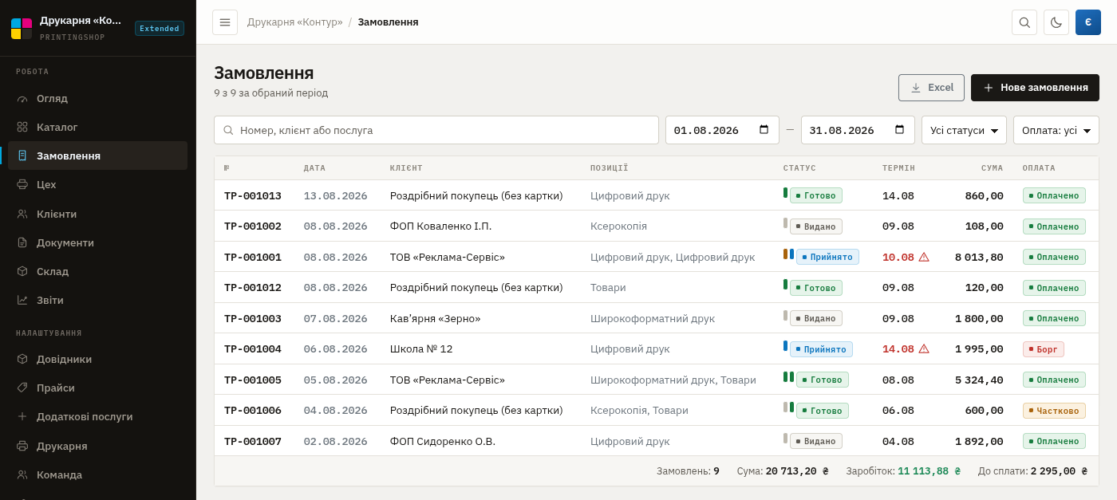
Task: Focus the order search input field
Action: 436,130
